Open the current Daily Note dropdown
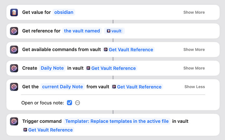 pyautogui.click(x=63, y=87)
